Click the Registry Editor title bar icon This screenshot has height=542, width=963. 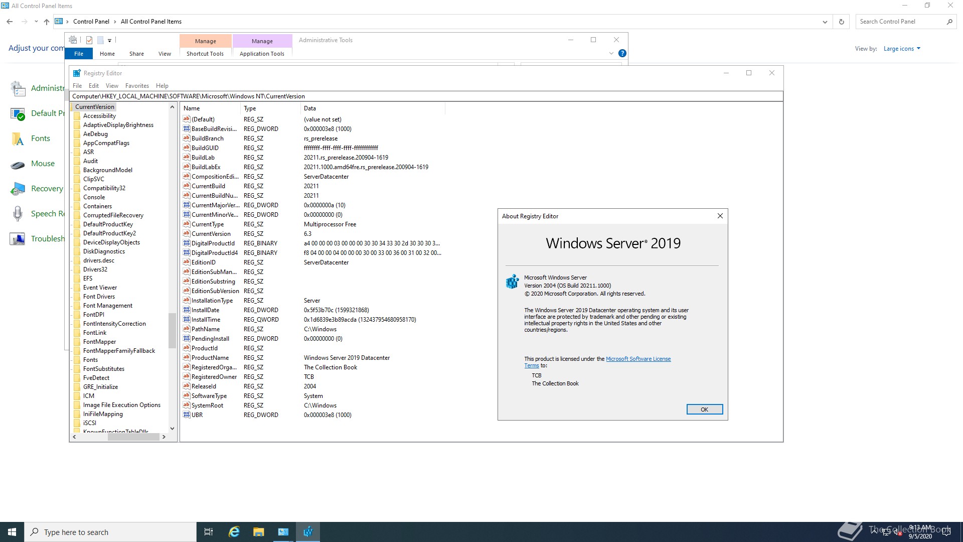77,73
